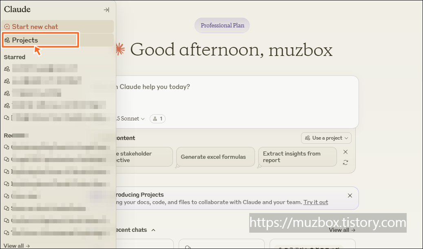Select Extract insights from report suggestion

pyautogui.click(x=297, y=157)
